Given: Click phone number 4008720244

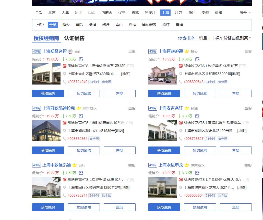Looking at the screenshot, I should pos(77,196).
